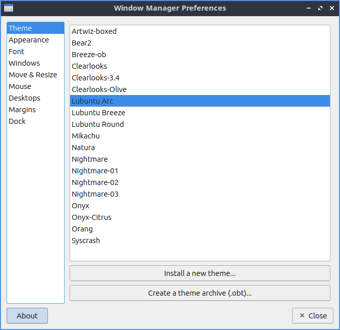Go to the Windows settings category

(24, 63)
